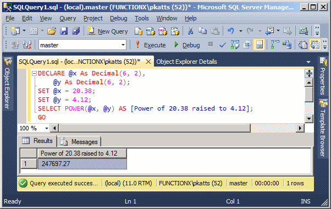Open the Navigate Backward dropdown arrow
The height and width of the screenshot is (209, 331).
tap(278, 31)
